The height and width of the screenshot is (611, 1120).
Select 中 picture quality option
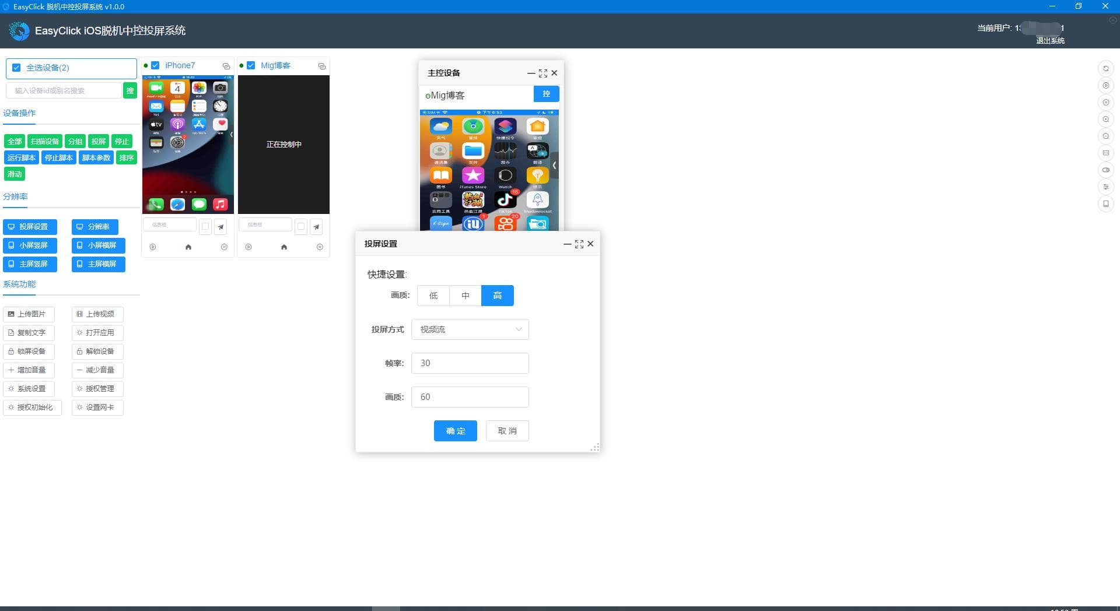click(x=466, y=296)
